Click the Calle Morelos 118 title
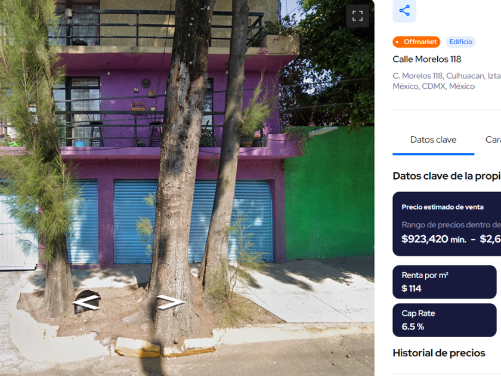 426,59
